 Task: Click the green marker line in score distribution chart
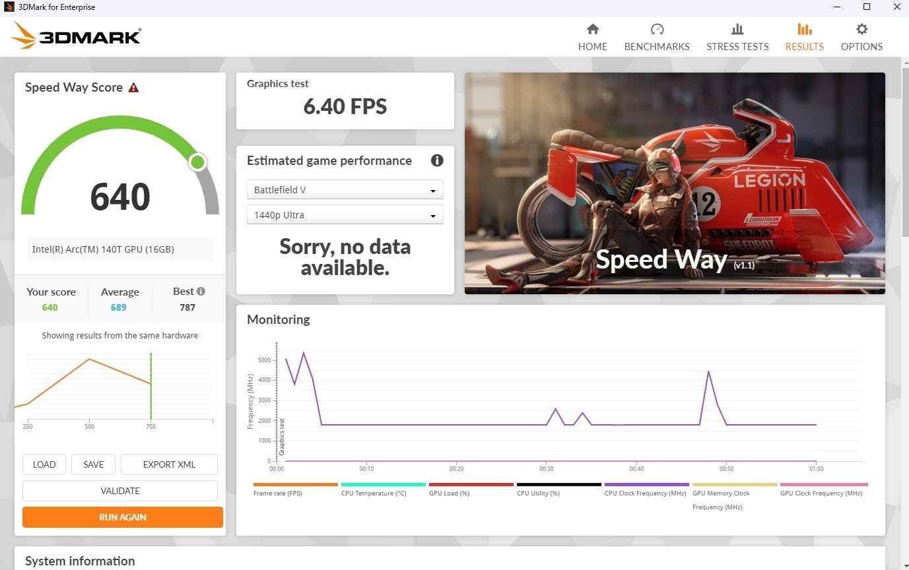tap(151, 387)
